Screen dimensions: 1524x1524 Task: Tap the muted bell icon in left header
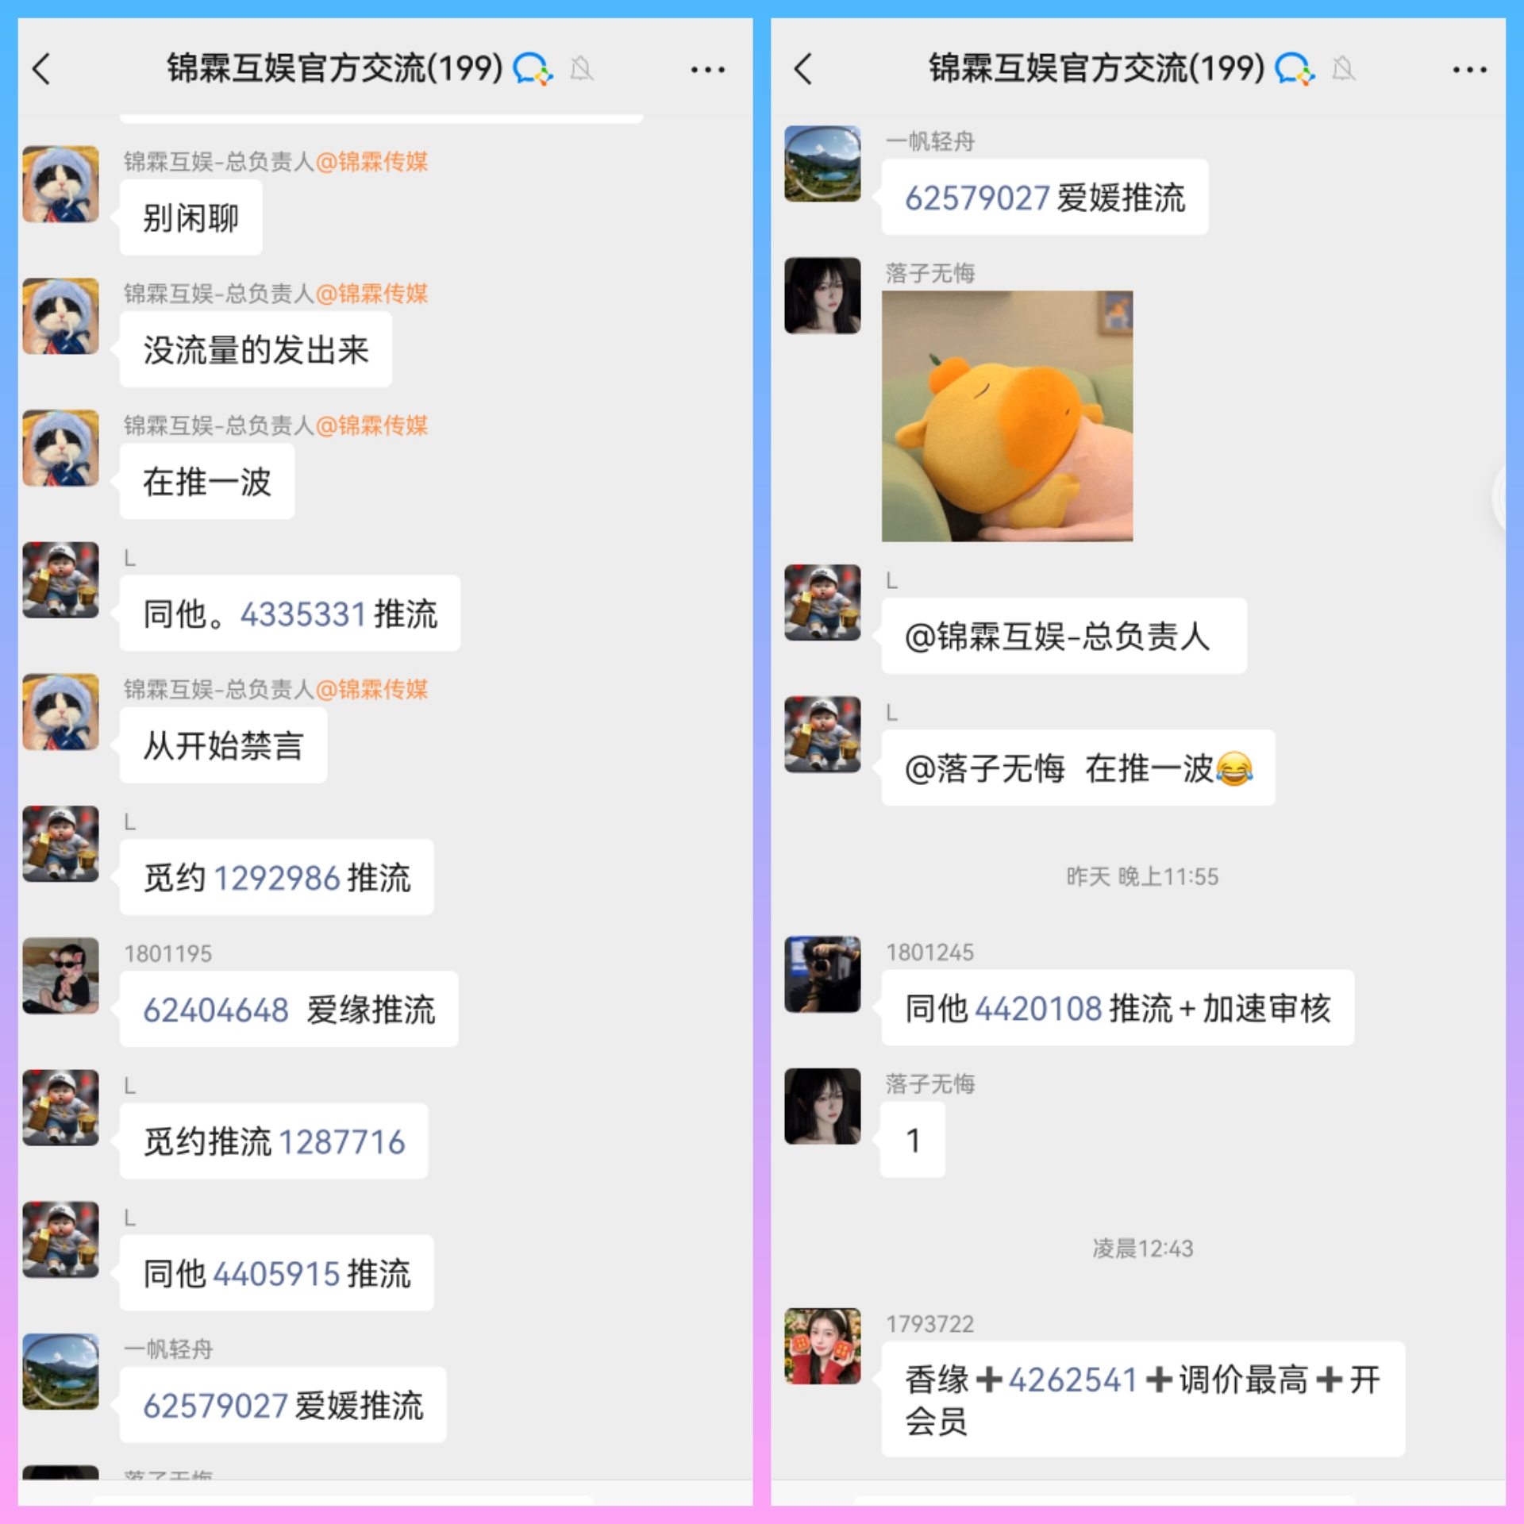582,69
